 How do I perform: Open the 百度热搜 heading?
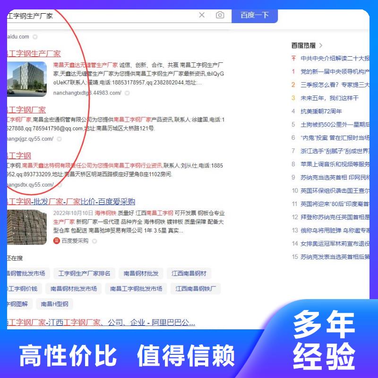point(303,45)
